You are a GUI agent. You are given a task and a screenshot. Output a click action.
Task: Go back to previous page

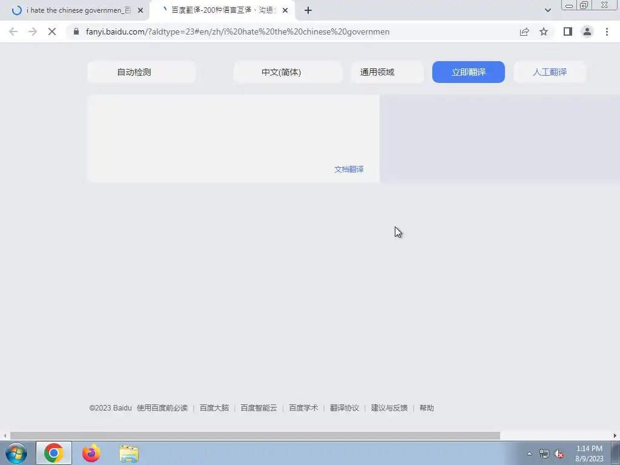(x=13, y=31)
